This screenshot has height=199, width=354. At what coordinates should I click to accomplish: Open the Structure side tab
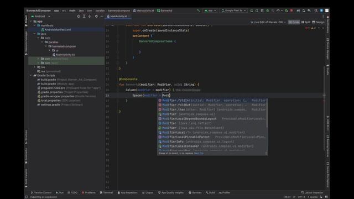click(x=26, y=137)
